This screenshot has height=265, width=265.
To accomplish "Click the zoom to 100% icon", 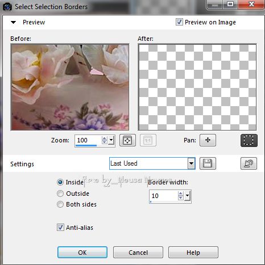I will coord(148,140).
